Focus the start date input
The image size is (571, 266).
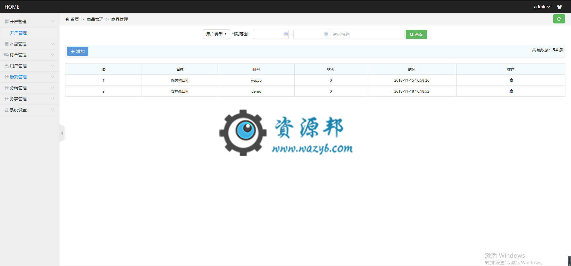pos(271,34)
